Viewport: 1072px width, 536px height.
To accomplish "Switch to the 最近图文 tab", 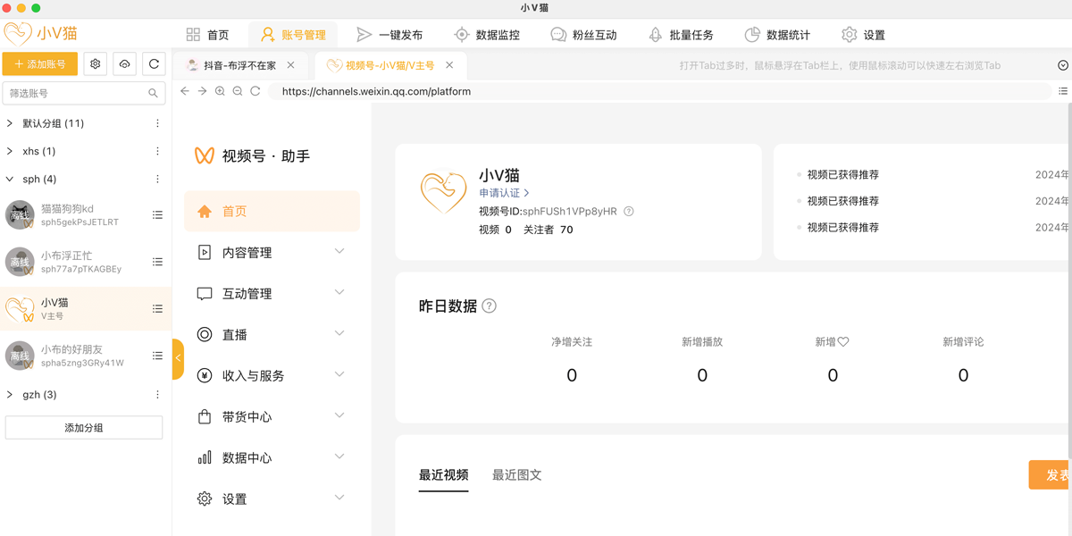I will coord(517,475).
